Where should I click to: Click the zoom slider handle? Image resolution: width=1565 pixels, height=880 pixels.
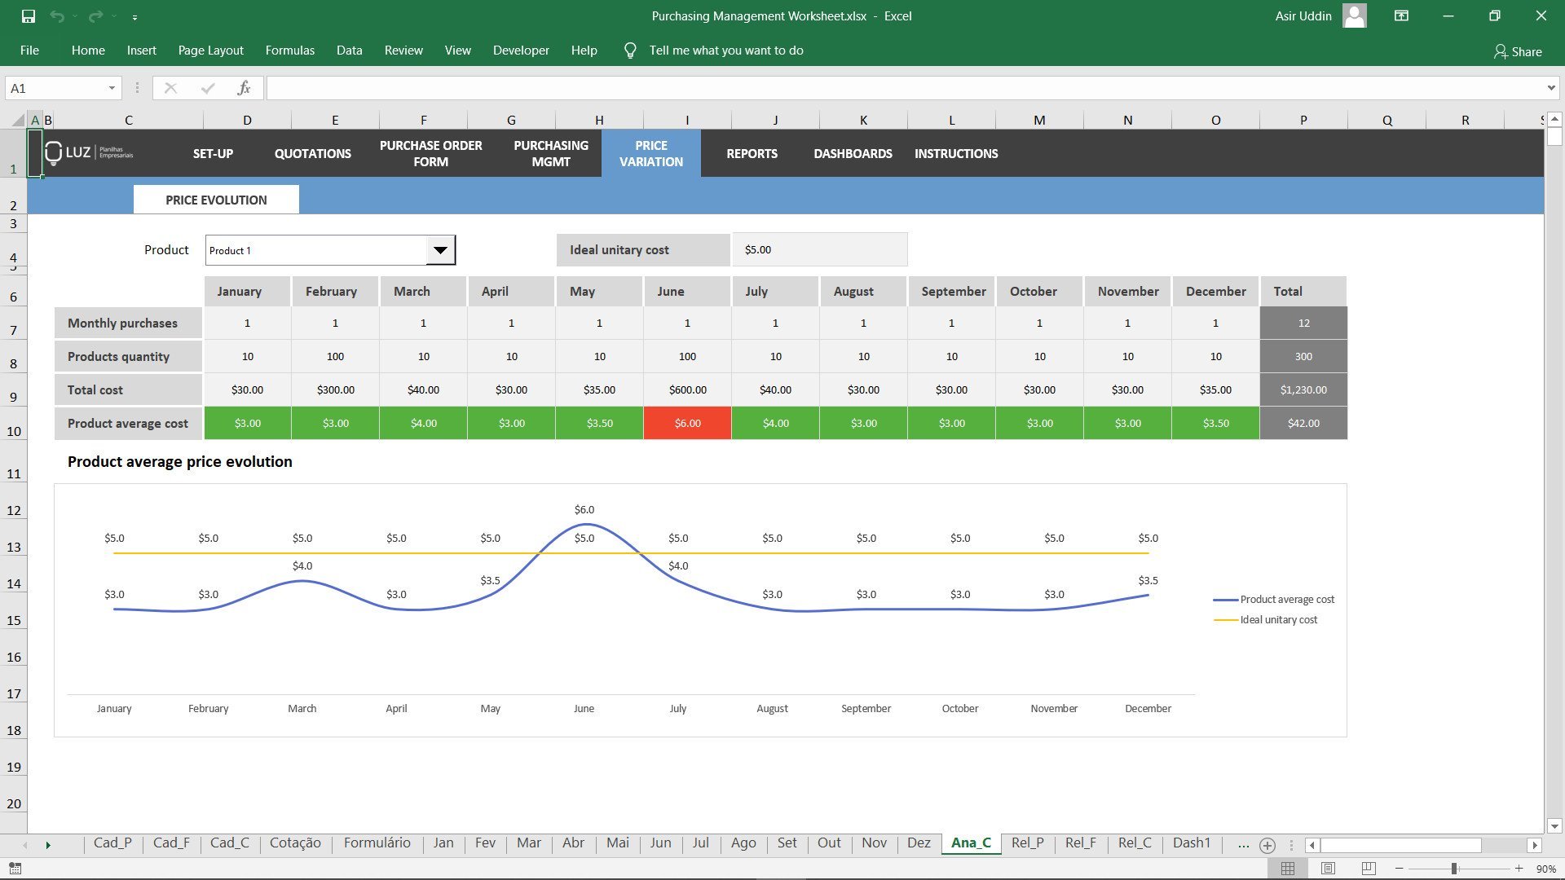click(x=1454, y=869)
